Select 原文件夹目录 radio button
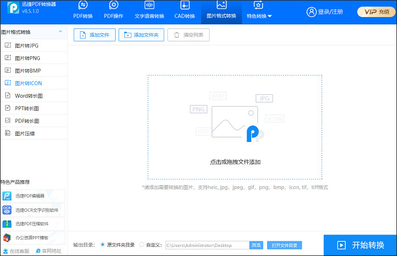This screenshot has width=397, height=256. tap(102, 245)
